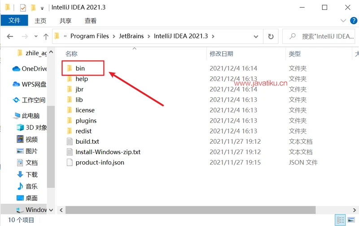Click the bin folder icon
Screen dimensions: 359x226
click(x=70, y=68)
